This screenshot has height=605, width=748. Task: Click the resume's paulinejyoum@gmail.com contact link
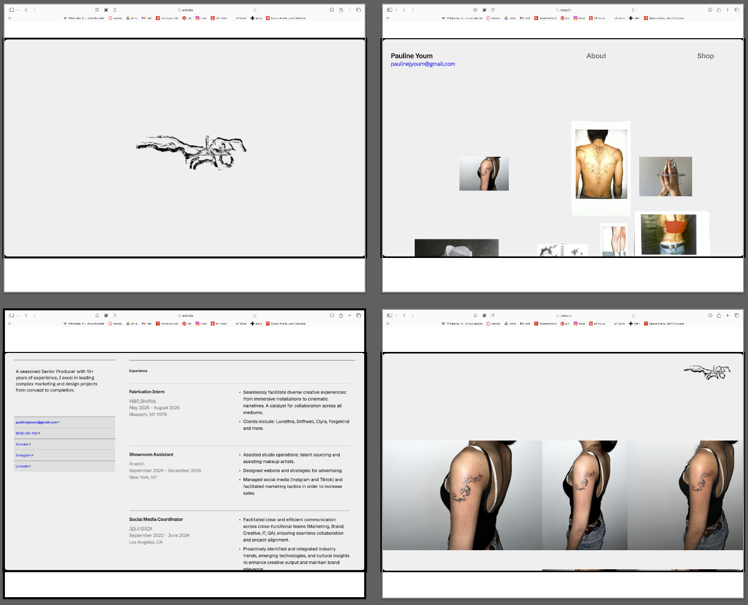[37, 422]
